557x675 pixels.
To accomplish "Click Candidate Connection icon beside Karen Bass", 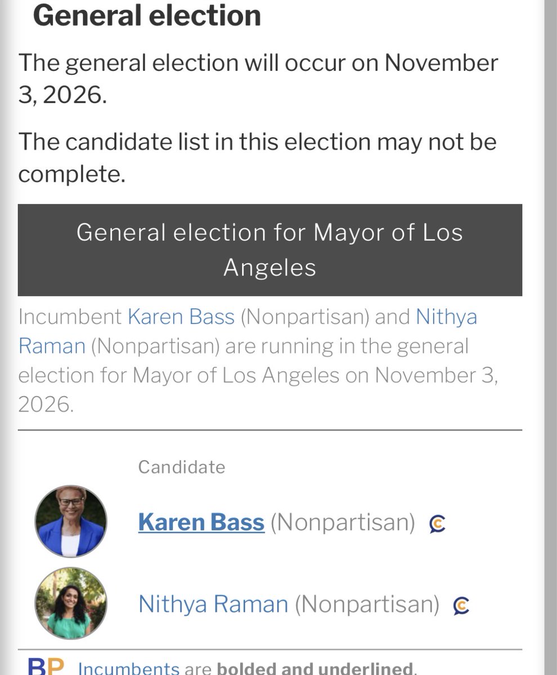I will coord(437,524).
